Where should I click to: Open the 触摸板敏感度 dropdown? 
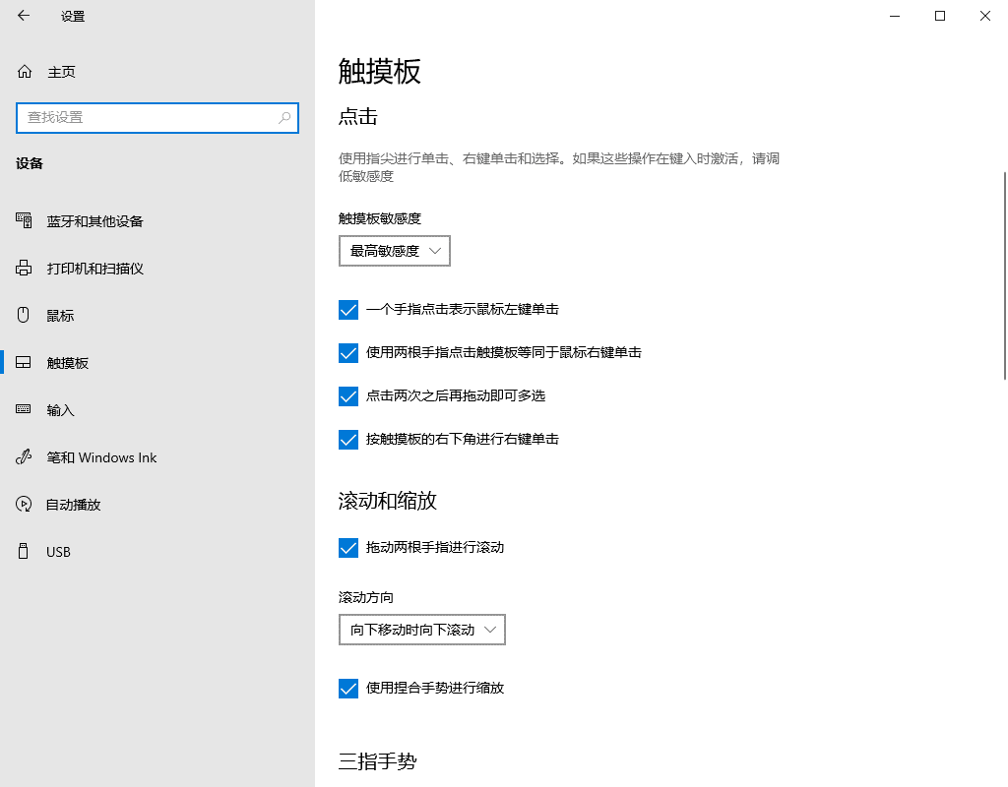pyautogui.click(x=395, y=251)
